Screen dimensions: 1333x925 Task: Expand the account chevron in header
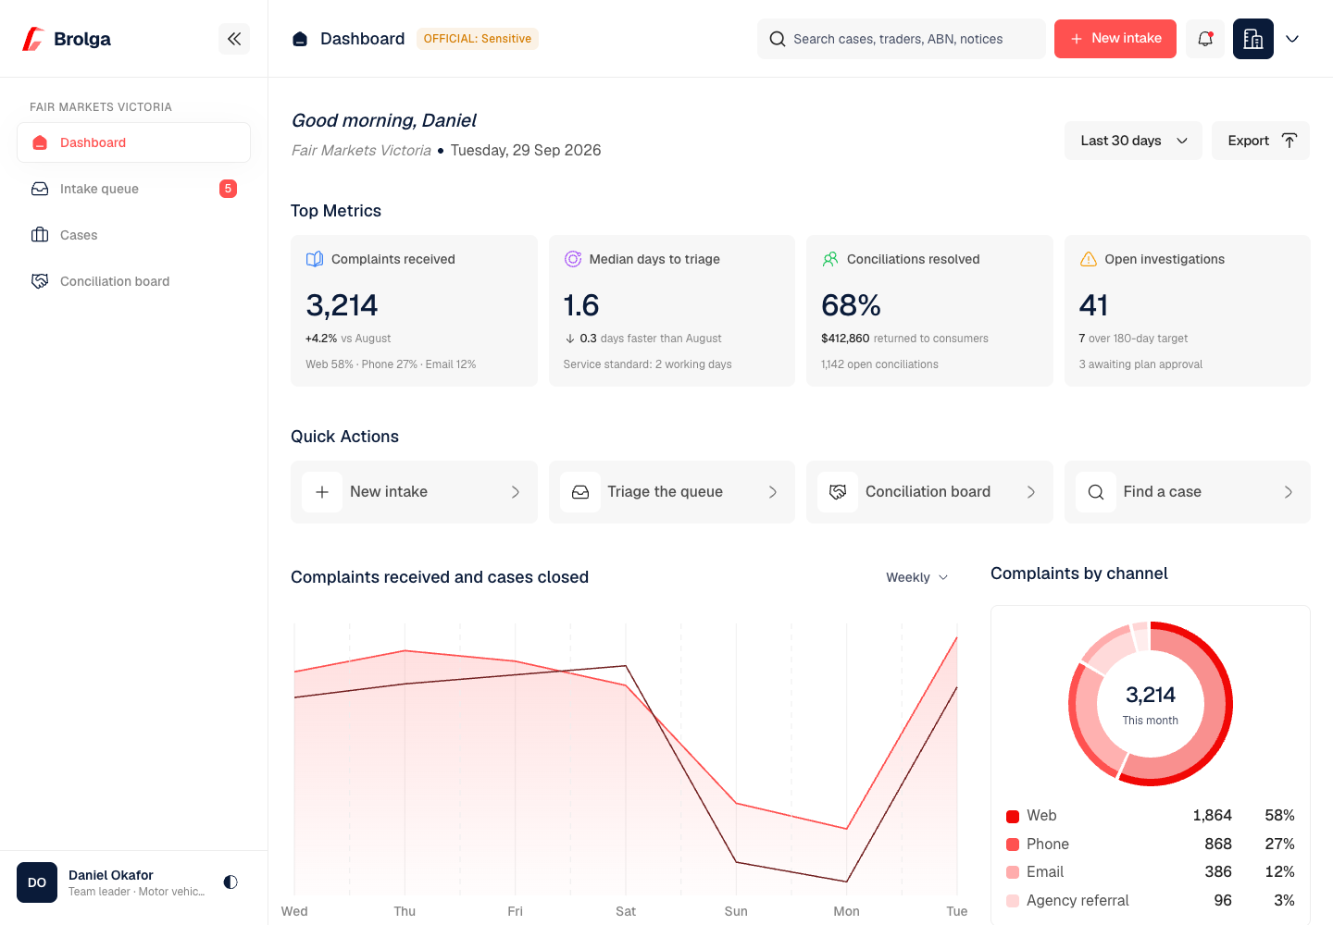(x=1292, y=39)
